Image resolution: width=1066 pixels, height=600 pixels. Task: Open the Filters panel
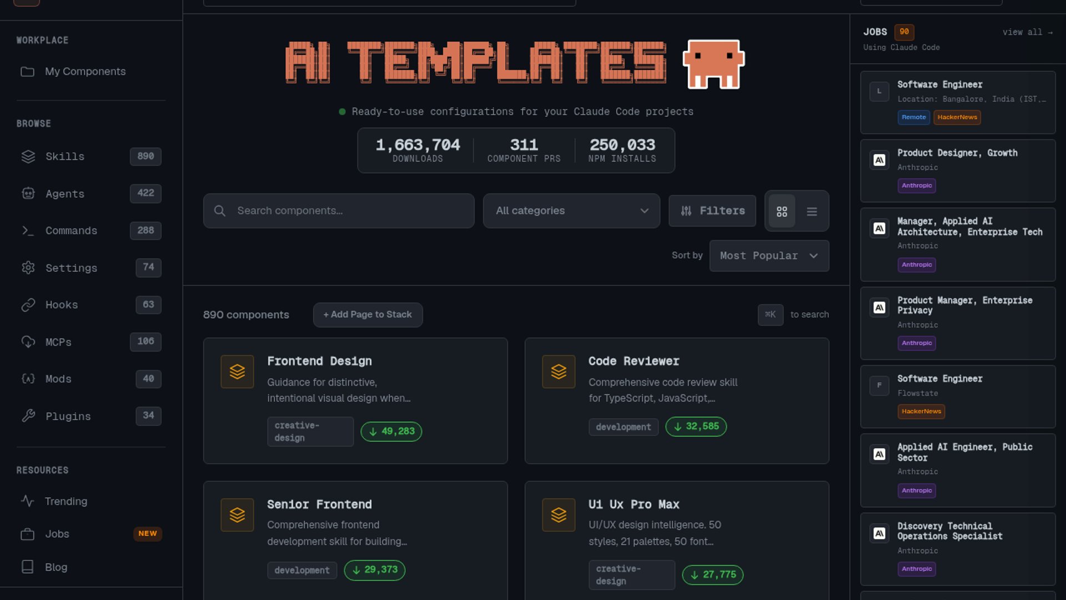(x=712, y=211)
